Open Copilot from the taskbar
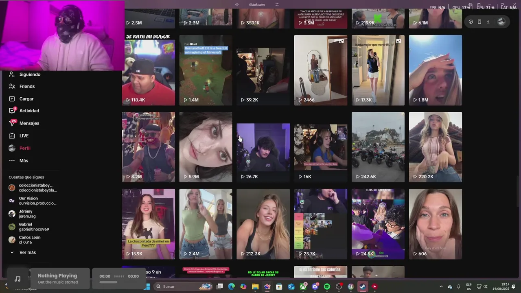This screenshot has width=521, height=293. 243,286
